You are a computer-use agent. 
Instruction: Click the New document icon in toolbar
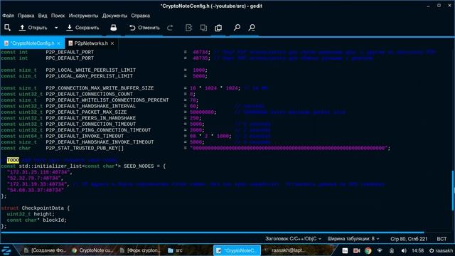[7, 28]
